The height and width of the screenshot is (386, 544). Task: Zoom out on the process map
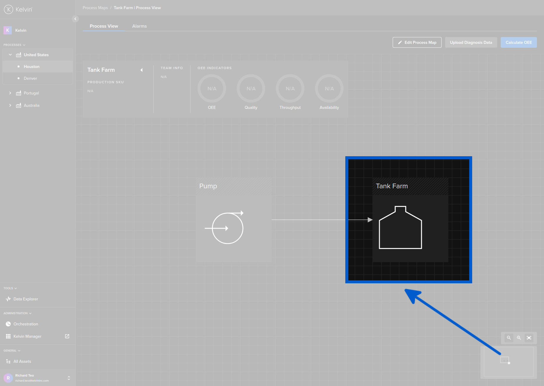point(508,338)
